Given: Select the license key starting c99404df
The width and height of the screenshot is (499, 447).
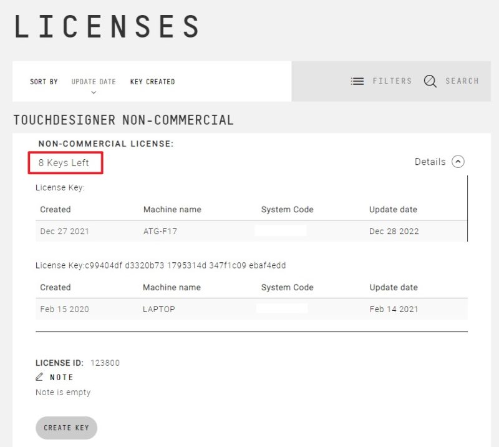Looking at the screenshot, I should (185, 265).
